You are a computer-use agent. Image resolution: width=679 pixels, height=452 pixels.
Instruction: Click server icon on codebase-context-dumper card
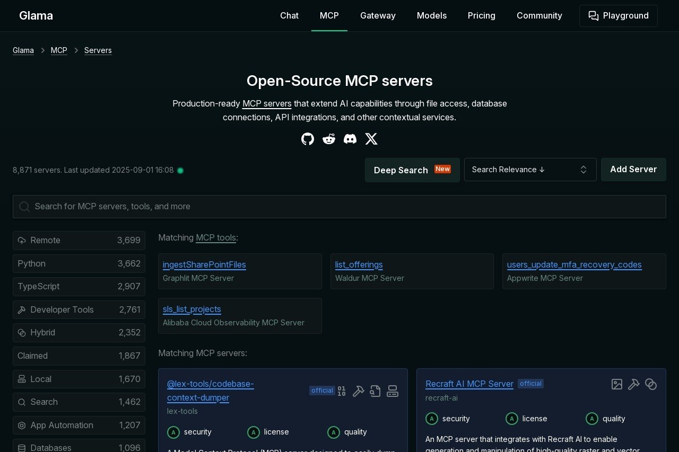pyautogui.click(x=393, y=391)
